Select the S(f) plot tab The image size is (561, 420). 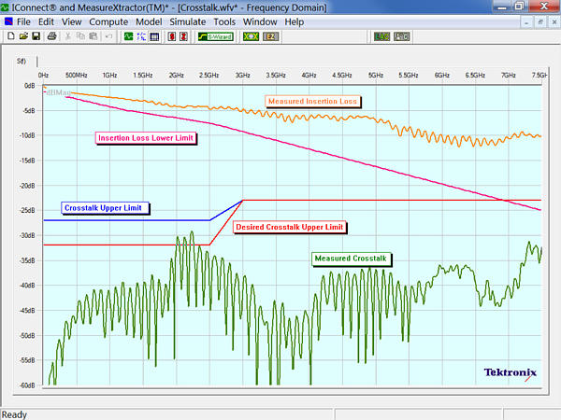pos(22,62)
